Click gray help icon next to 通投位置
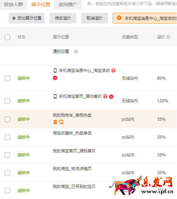 point(76,51)
